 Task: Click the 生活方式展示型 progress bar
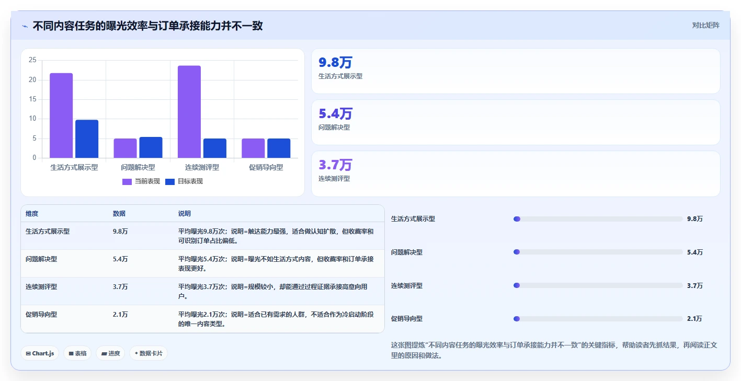[x=598, y=219]
